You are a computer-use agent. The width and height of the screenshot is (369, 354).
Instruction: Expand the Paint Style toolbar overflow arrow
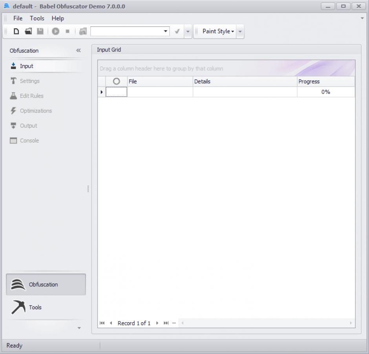point(240,31)
